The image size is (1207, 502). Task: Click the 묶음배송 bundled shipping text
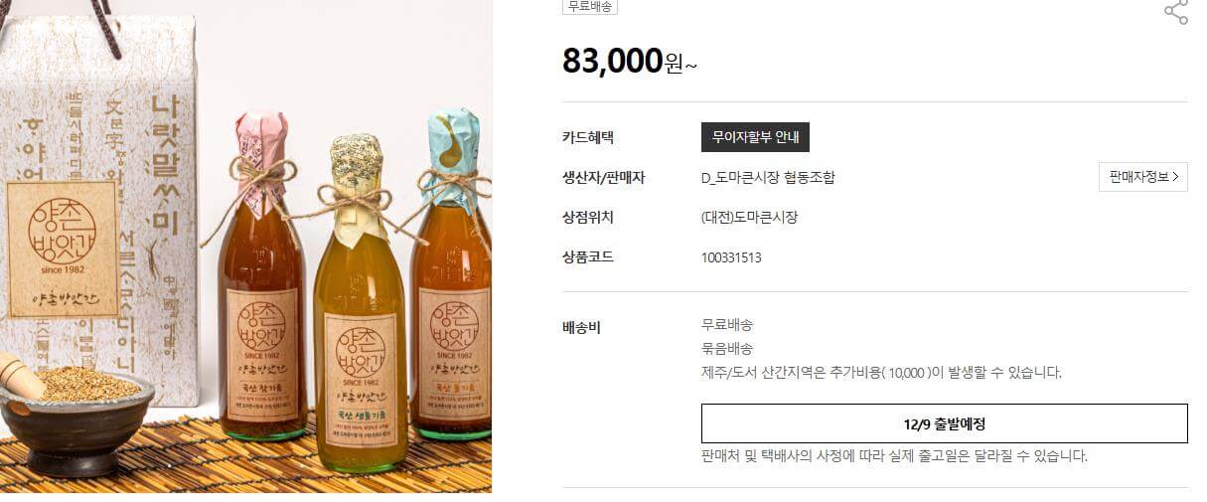[x=727, y=348]
